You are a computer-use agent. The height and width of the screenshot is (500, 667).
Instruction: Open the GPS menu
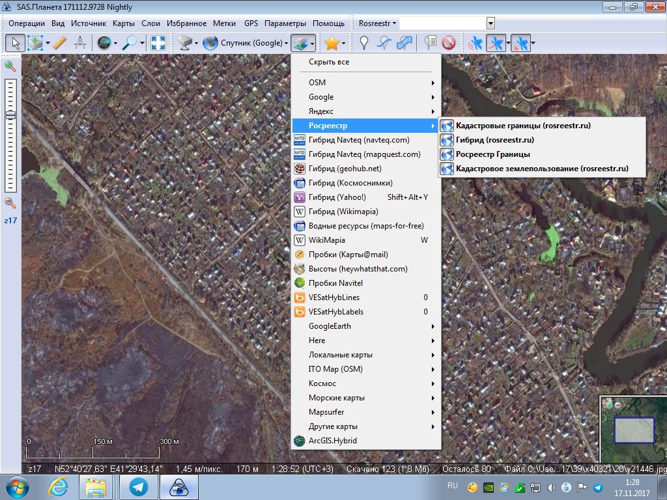251,23
